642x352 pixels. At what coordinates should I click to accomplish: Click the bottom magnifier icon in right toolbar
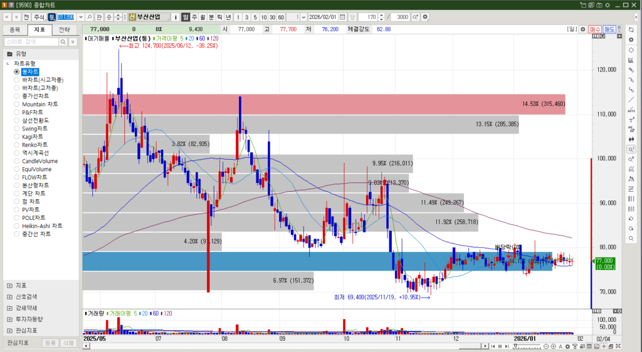click(x=631, y=239)
